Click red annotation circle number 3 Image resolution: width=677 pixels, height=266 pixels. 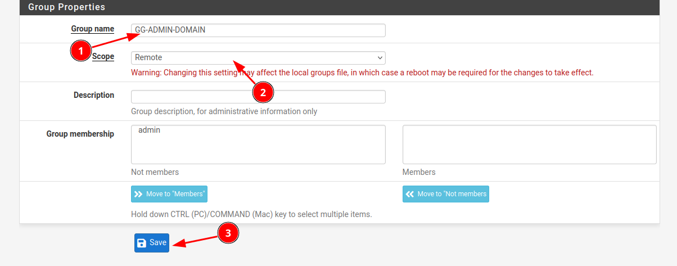click(x=228, y=234)
